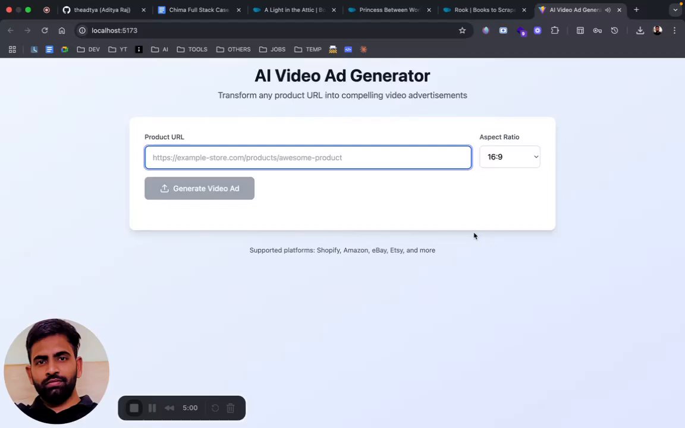
Task: Restart the recording with the circular arrow
Action: click(215, 408)
